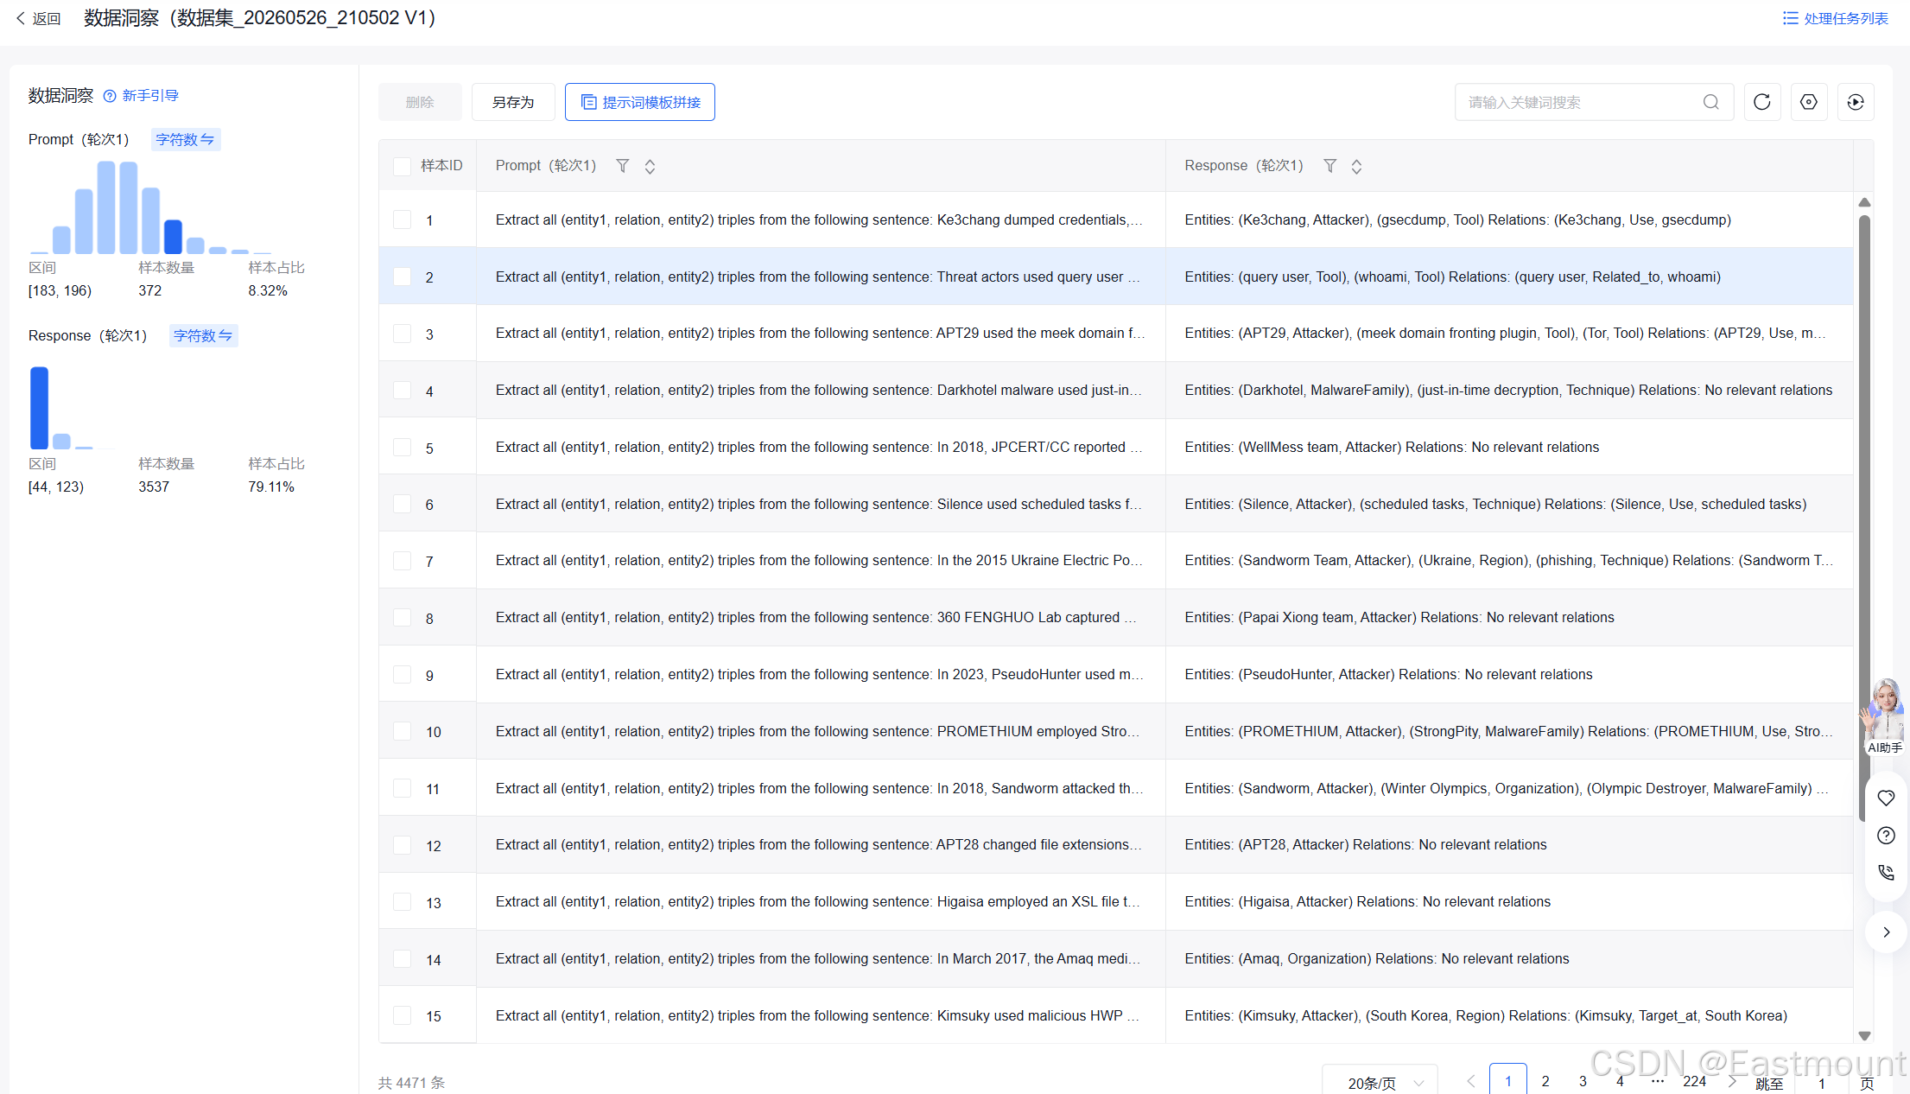Open the 新手引导 help guide
This screenshot has height=1094, width=1910.
point(141,95)
